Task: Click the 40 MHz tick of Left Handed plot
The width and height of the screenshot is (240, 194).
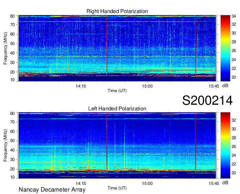Action: click(12, 150)
